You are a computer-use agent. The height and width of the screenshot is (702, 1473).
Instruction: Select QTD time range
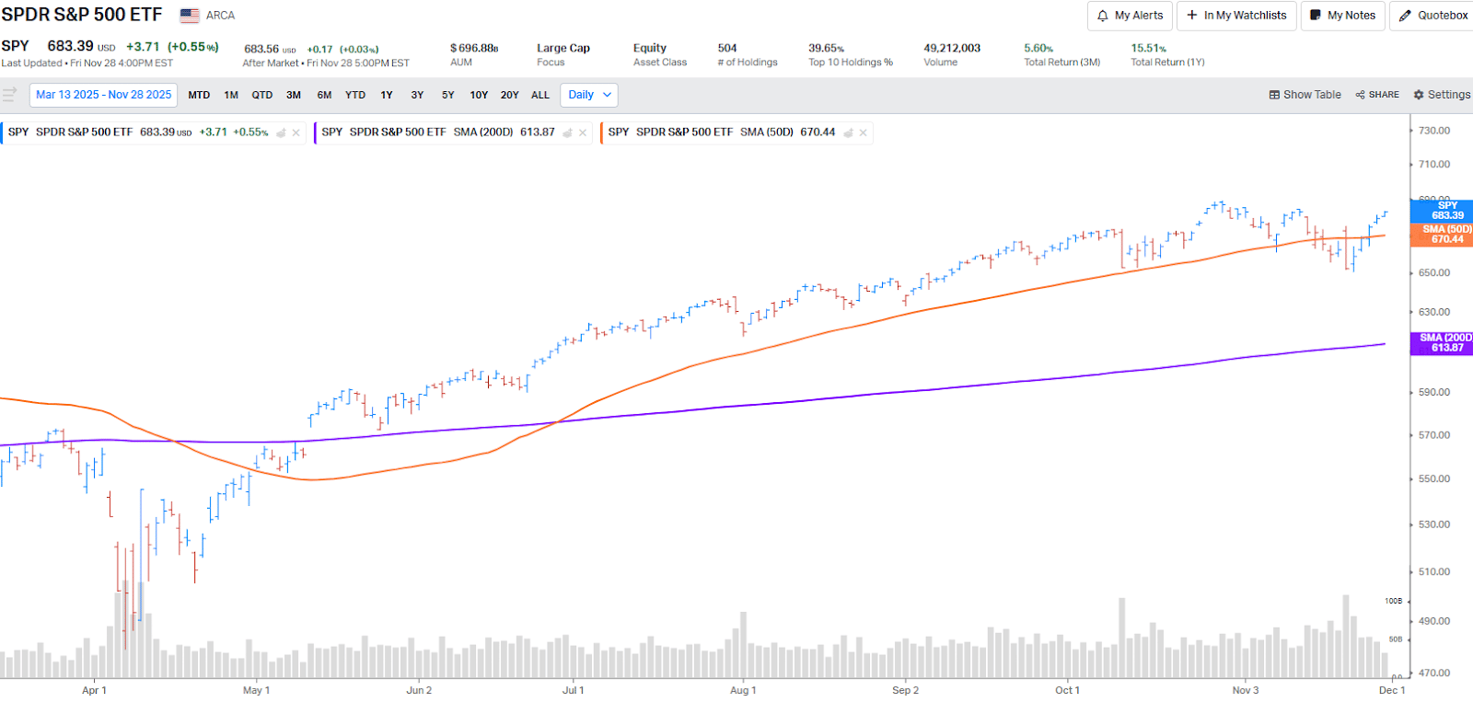[262, 95]
